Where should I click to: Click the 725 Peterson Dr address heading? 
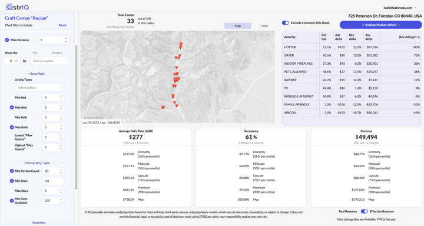point(385,16)
